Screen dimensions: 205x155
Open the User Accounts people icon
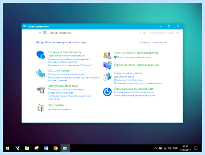(x=107, y=55)
